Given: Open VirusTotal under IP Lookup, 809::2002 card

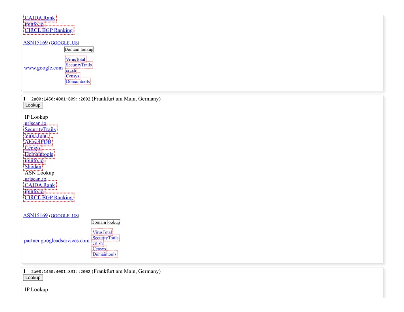Looking at the screenshot, I should tap(36, 136).
